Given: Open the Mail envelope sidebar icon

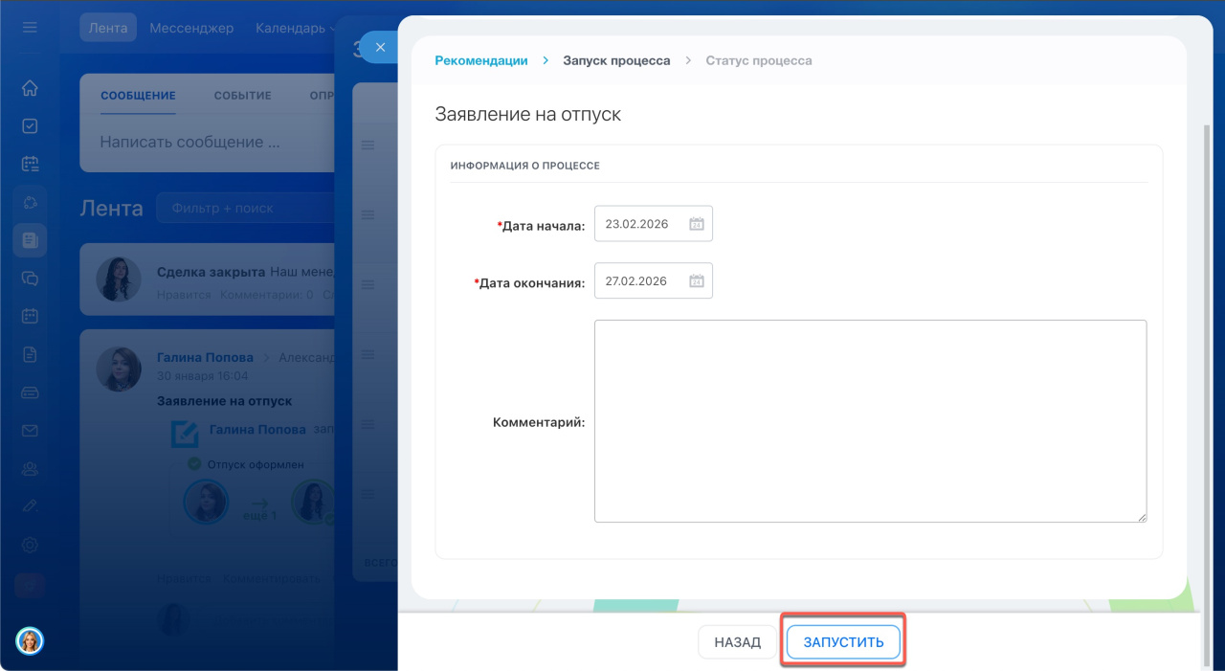Looking at the screenshot, I should (30, 431).
